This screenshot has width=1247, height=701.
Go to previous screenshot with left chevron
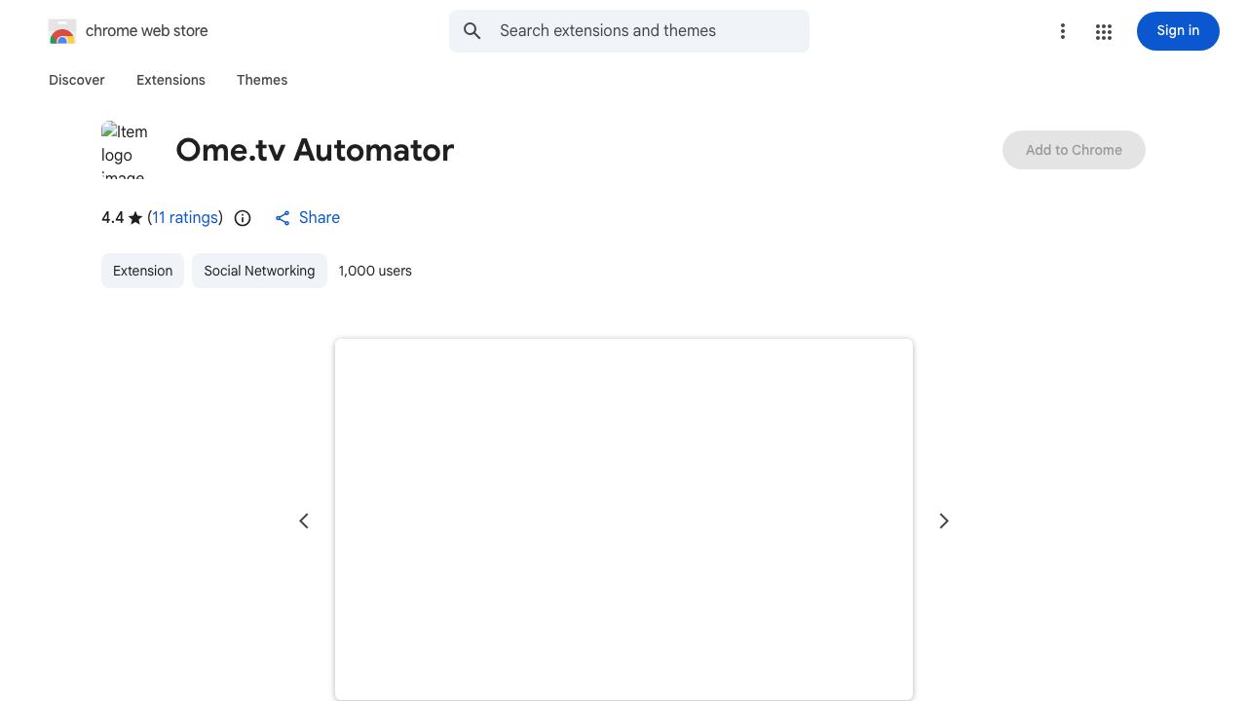click(304, 521)
